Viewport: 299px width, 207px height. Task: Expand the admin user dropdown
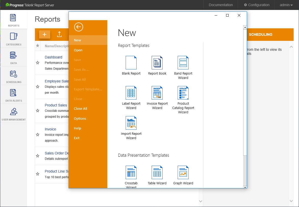pos(286,5)
